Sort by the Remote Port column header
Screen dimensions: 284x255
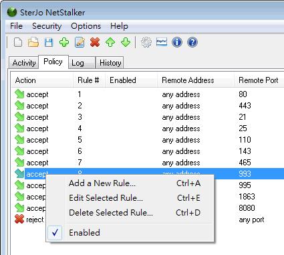pos(259,80)
